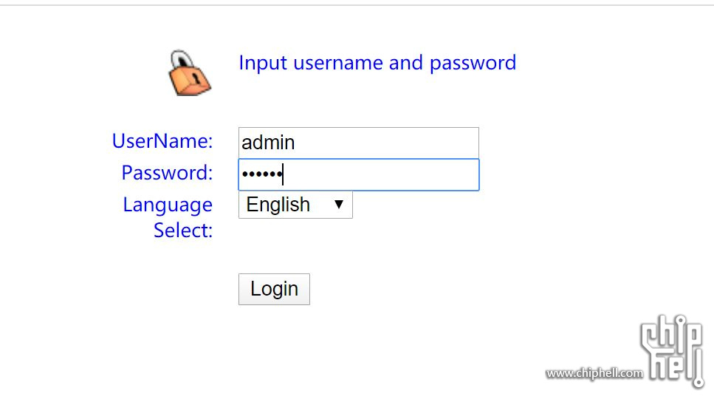Open the www.chiphell.com watermark link
Image resolution: width=714 pixels, height=399 pixels.
click(x=594, y=373)
